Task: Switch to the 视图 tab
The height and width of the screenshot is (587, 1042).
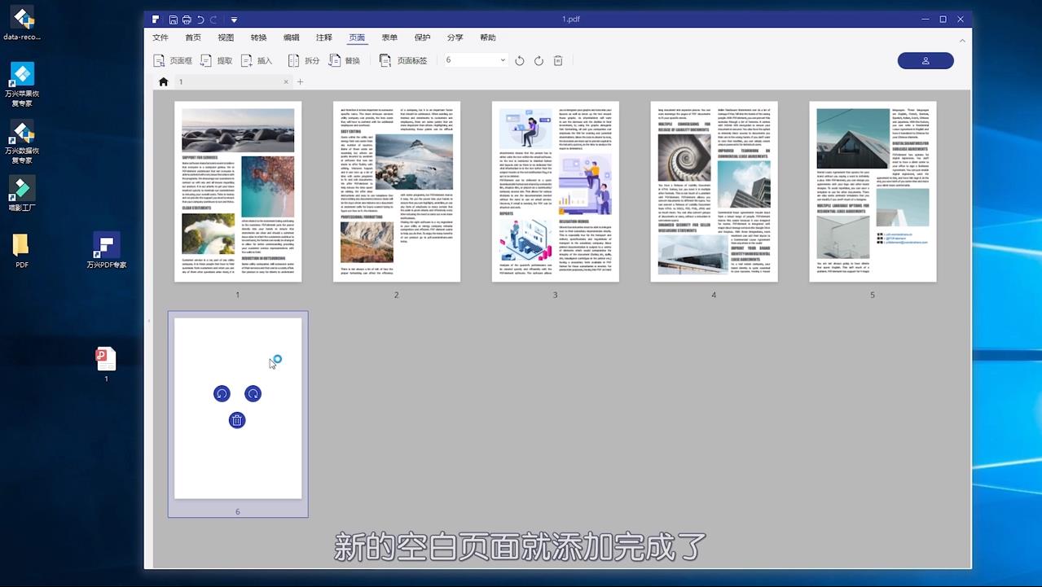Action: (226, 37)
